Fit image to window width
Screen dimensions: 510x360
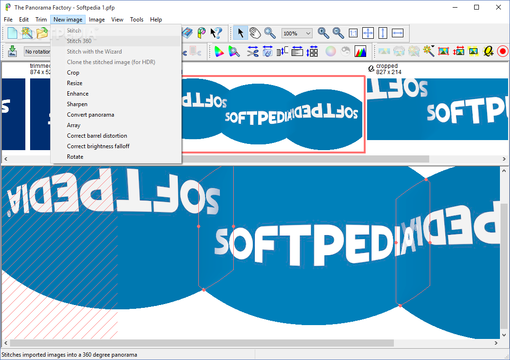(x=398, y=33)
